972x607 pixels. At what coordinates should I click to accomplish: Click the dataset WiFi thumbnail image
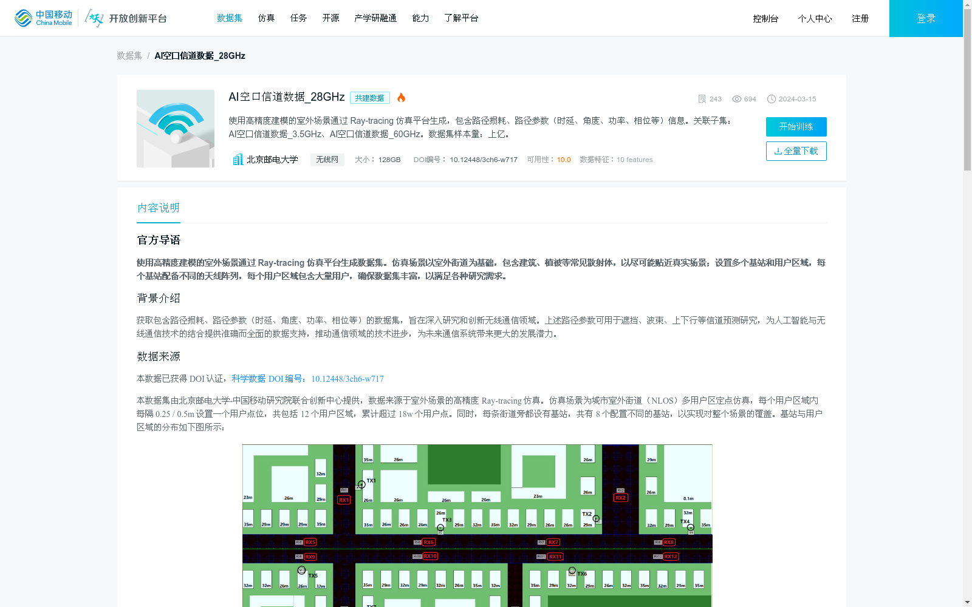(176, 129)
